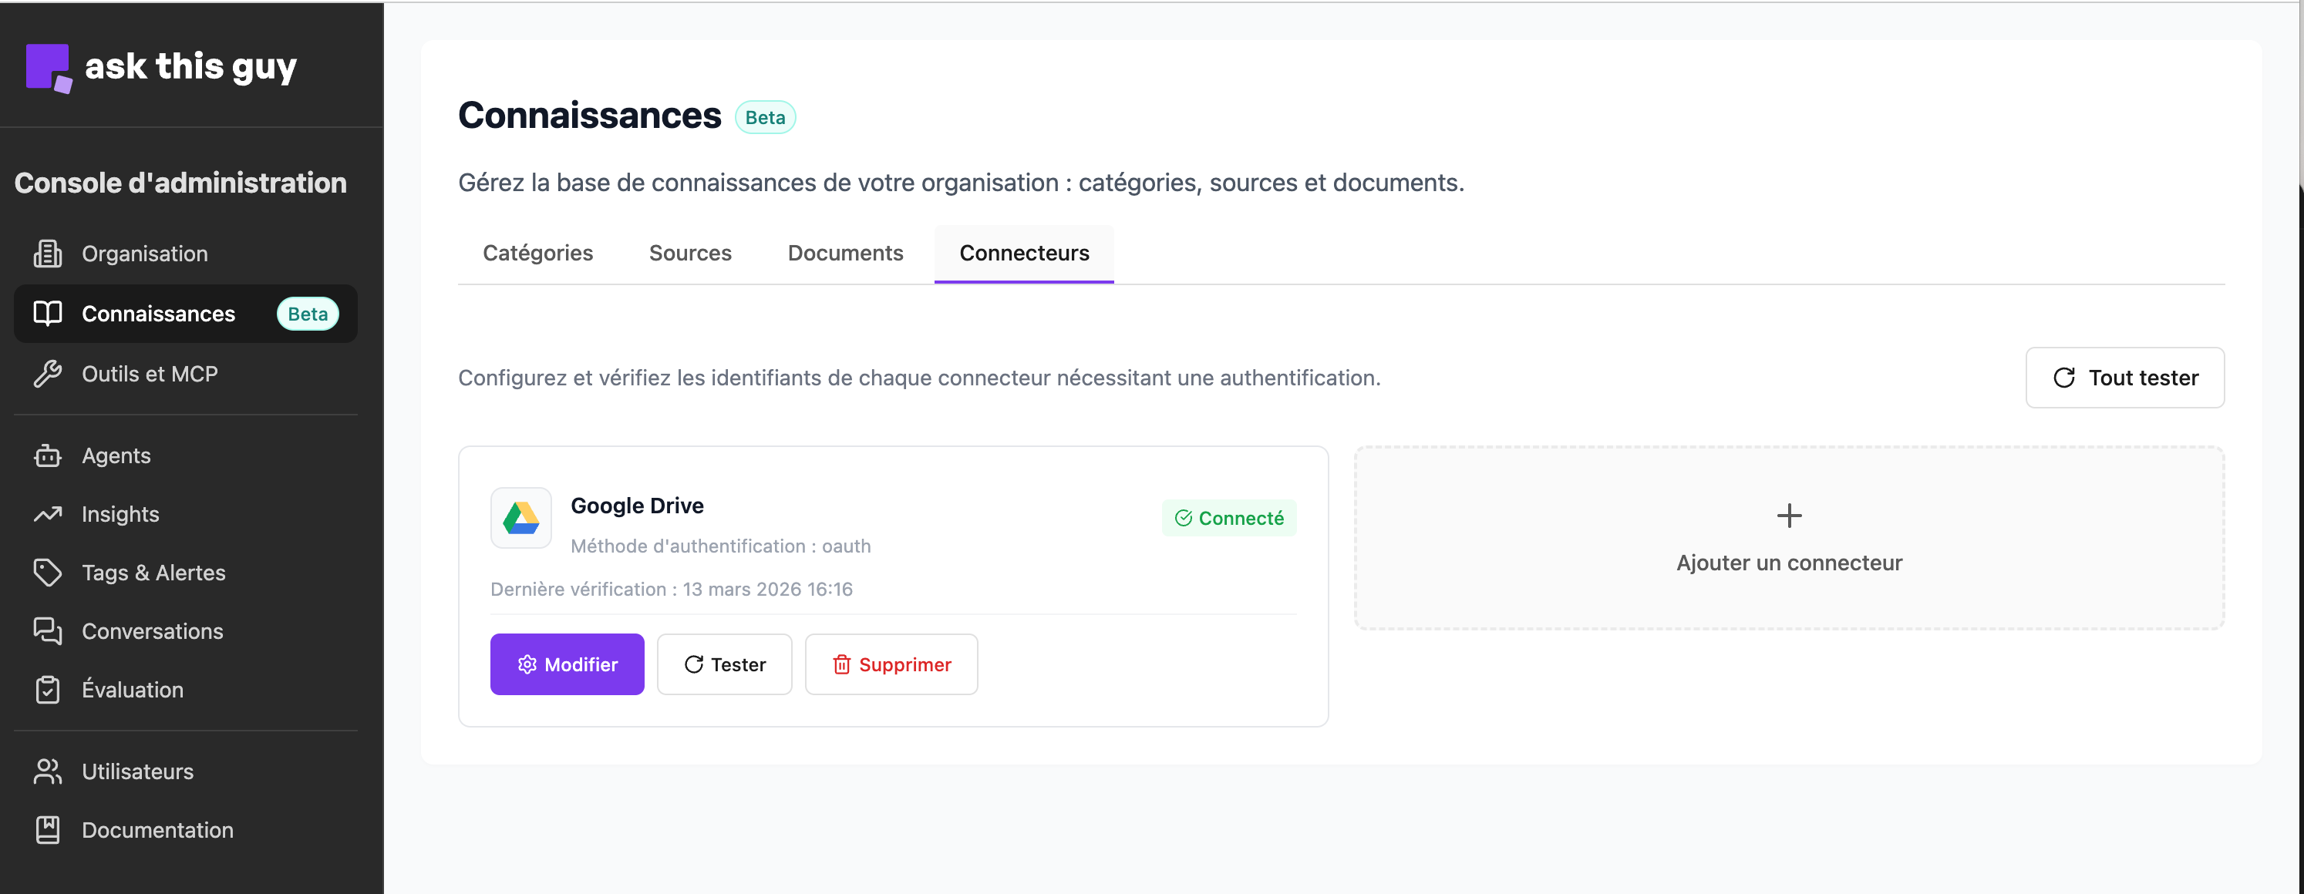Click the Tout tester button
The width and height of the screenshot is (2304, 894).
click(x=2125, y=378)
